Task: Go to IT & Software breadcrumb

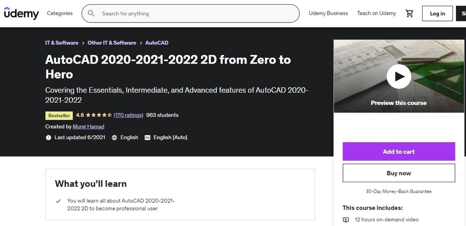Action: tap(62, 43)
